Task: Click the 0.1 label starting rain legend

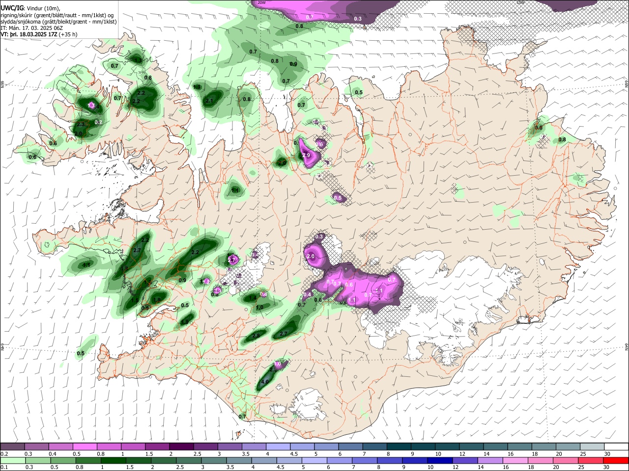Action: [x=4, y=467]
